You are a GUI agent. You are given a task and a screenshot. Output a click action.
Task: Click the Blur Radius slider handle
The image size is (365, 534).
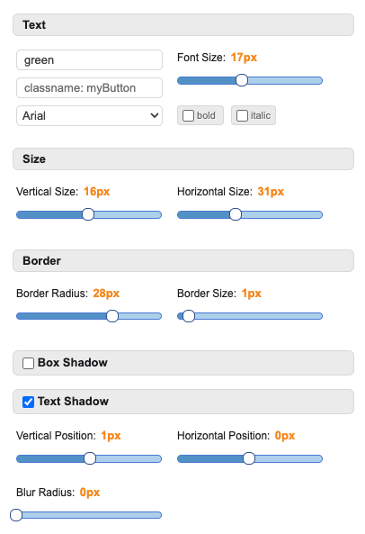[x=16, y=515]
